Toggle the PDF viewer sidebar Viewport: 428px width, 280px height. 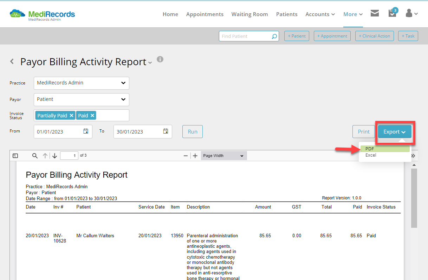15,156
